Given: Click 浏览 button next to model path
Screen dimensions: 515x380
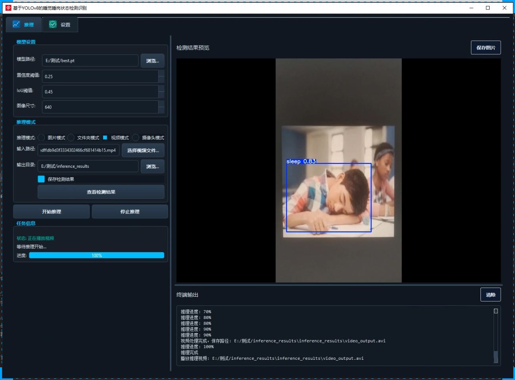Looking at the screenshot, I should point(152,61).
